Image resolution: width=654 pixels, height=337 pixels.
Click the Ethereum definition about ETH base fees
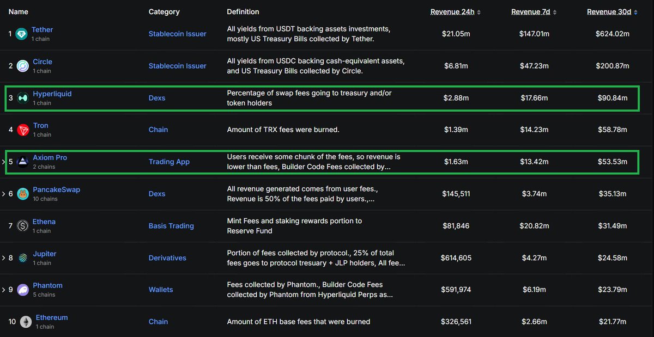click(x=299, y=322)
